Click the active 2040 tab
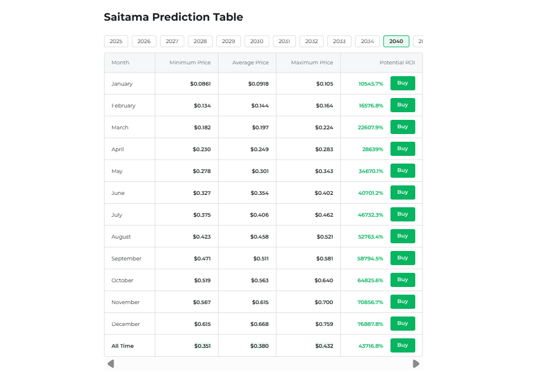Viewport: 560px width, 372px height. pyautogui.click(x=396, y=41)
